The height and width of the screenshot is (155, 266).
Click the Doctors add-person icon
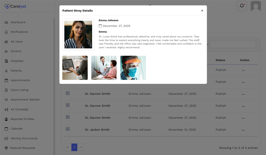[6, 51]
